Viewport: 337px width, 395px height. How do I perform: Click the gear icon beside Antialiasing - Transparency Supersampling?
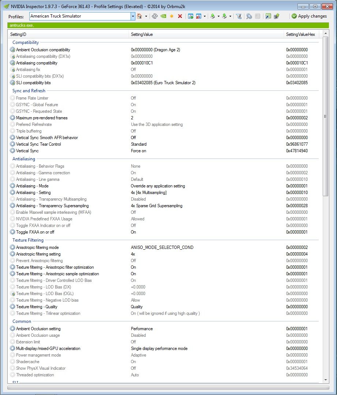12,206
